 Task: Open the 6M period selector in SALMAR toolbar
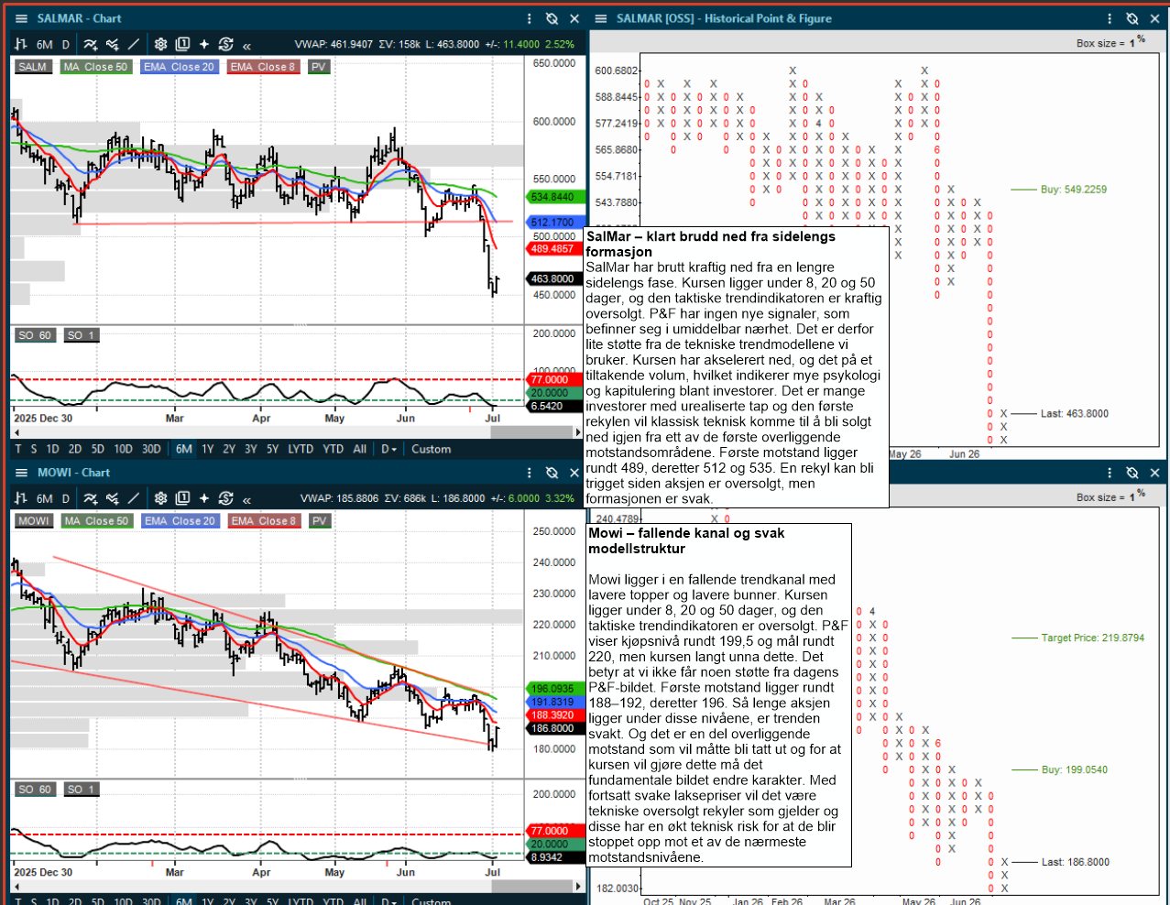click(45, 45)
